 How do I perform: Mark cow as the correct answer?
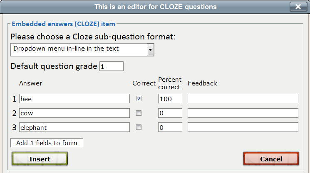(x=139, y=113)
